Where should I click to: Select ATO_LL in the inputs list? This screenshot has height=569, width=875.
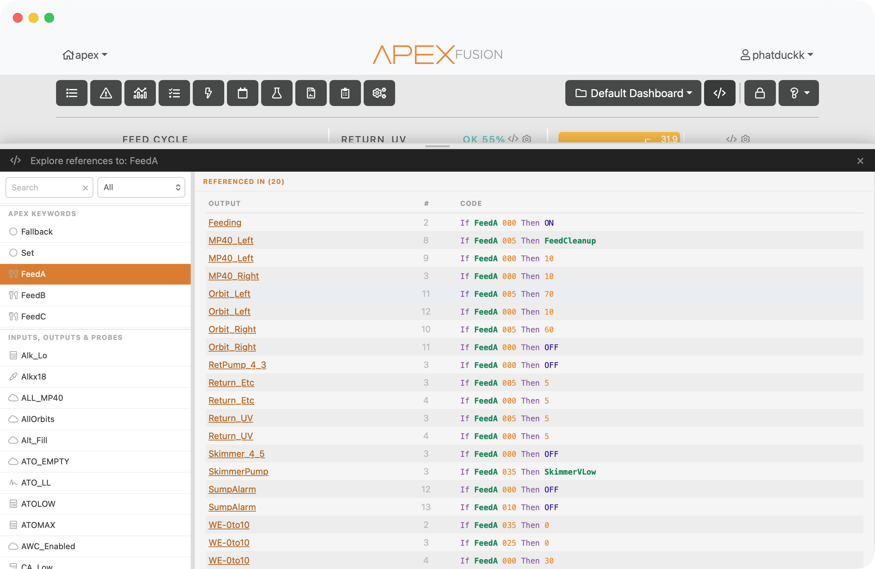coord(95,482)
